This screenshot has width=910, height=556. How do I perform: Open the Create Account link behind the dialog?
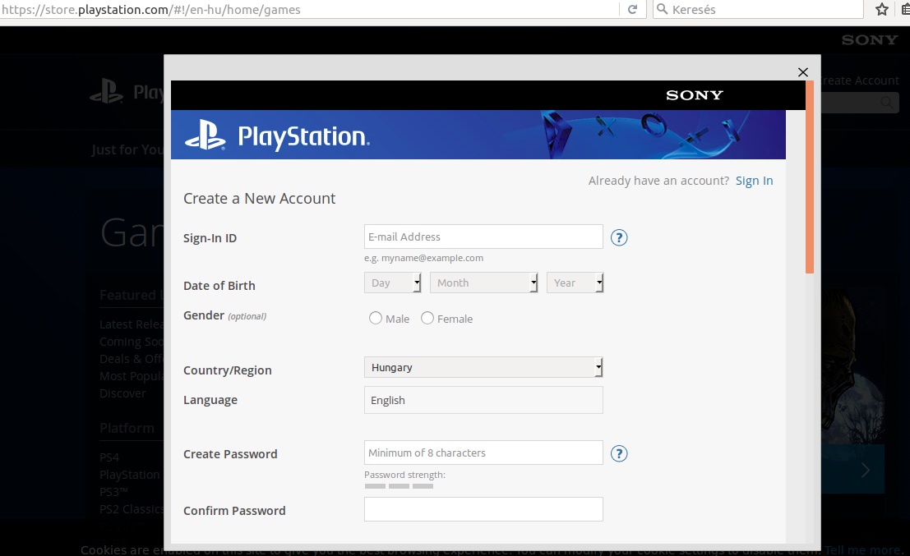(860, 80)
